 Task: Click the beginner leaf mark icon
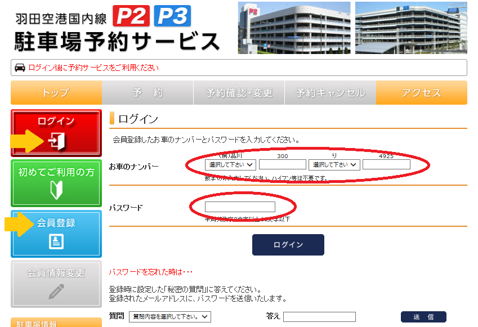coord(56,190)
